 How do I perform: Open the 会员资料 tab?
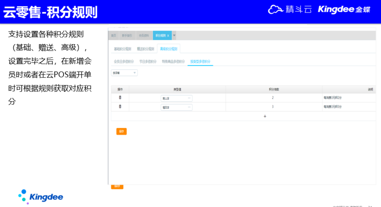pos(144,35)
